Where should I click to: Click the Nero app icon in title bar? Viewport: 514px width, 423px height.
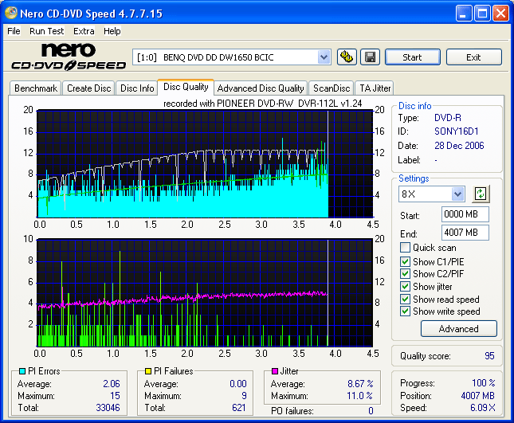11,13
